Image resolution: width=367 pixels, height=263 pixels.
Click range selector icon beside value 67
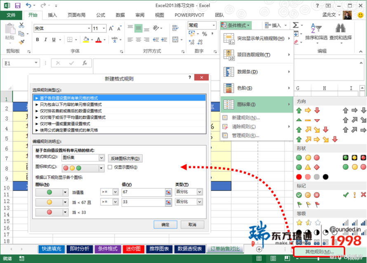(x=168, y=192)
